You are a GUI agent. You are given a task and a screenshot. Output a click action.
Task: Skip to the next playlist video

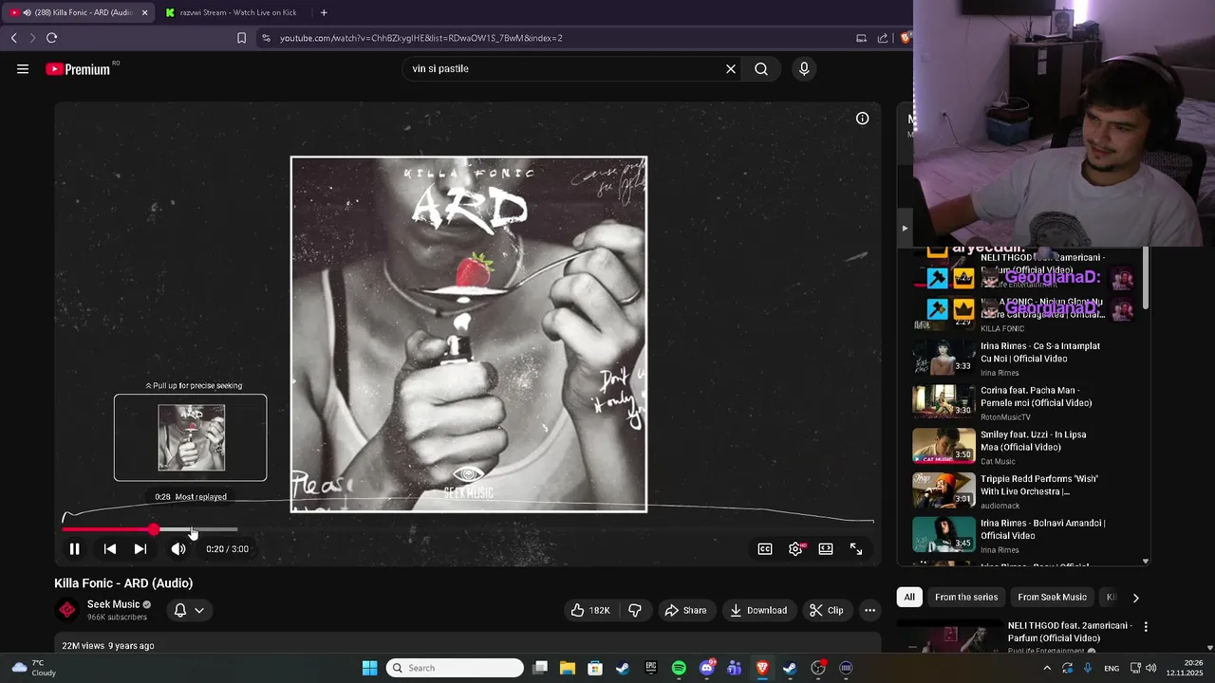pos(140,548)
